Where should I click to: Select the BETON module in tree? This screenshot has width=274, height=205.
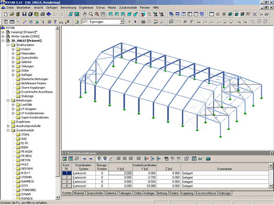26,160
